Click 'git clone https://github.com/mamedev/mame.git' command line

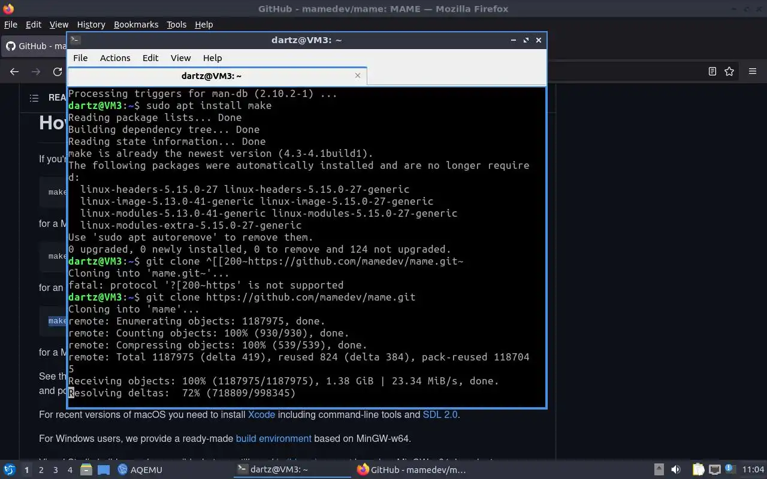(x=280, y=297)
